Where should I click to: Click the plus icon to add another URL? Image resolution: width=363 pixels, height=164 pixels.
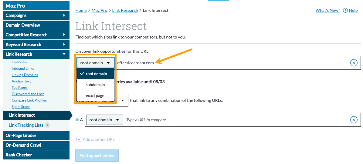(x=79, y=139)
